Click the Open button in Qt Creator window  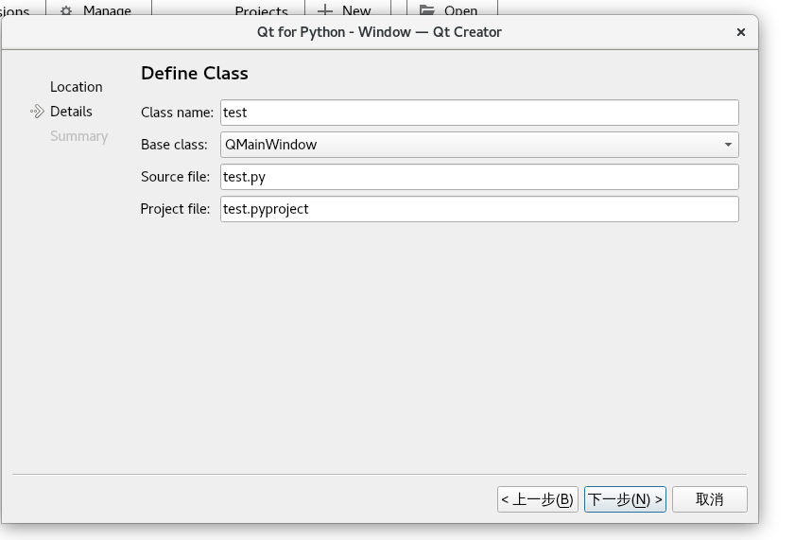click(x=452, y=9)
